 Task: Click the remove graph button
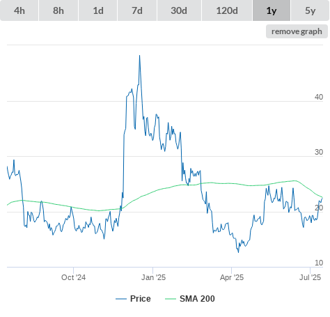click(297, 31)
